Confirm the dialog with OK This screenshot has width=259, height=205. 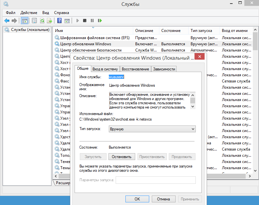137,199
